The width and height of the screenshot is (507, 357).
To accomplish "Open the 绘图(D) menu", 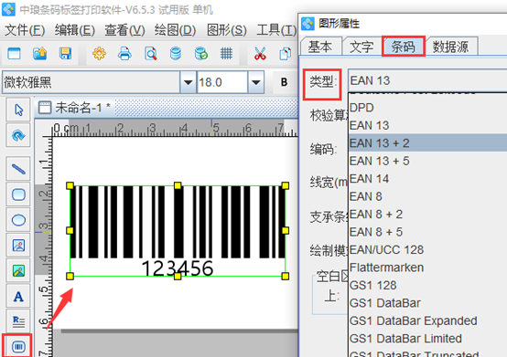I will [x=175, y=30].
